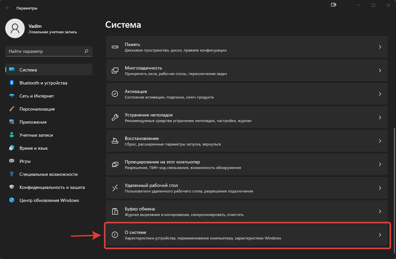Click the search magnifier icon
396x259 pixels.
(86, 51)
